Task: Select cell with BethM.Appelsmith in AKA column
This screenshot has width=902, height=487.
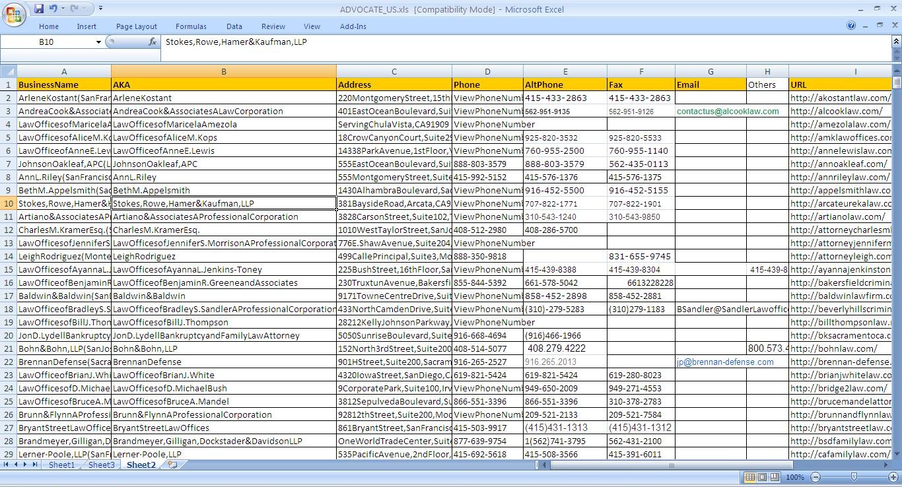Action: coord(224,190)
